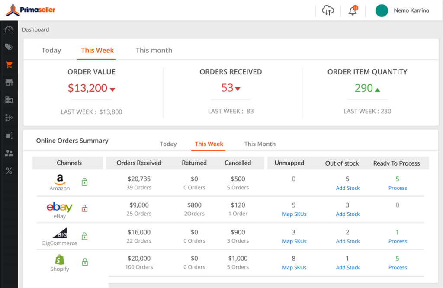
Task: Open the Dashboard speedometer icon in sidebar
Action: [x=9, y=29]
